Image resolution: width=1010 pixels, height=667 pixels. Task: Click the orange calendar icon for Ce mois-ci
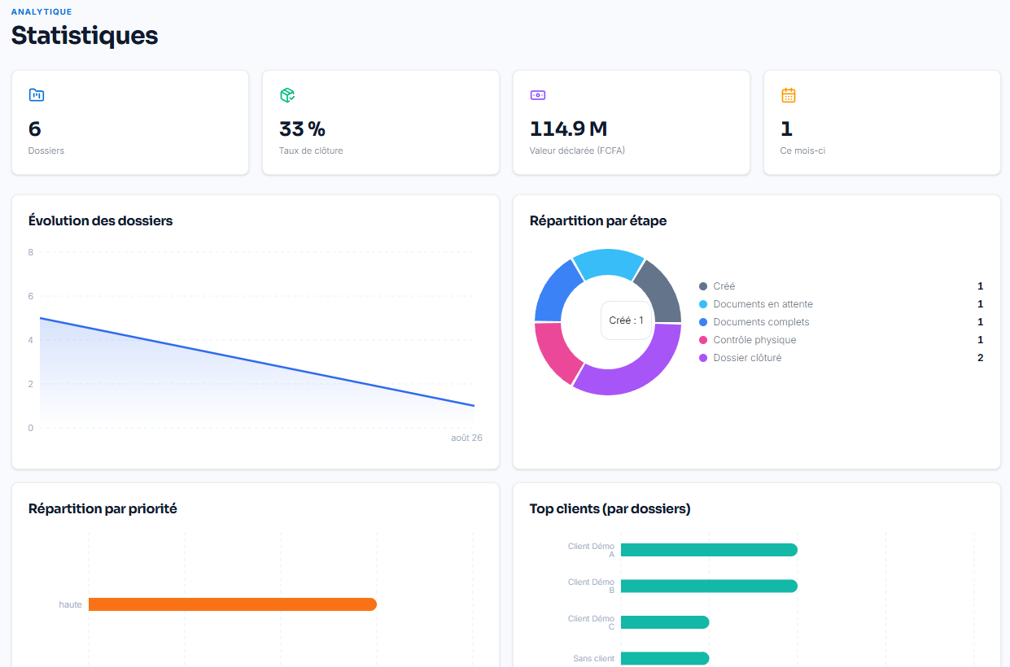788,95
